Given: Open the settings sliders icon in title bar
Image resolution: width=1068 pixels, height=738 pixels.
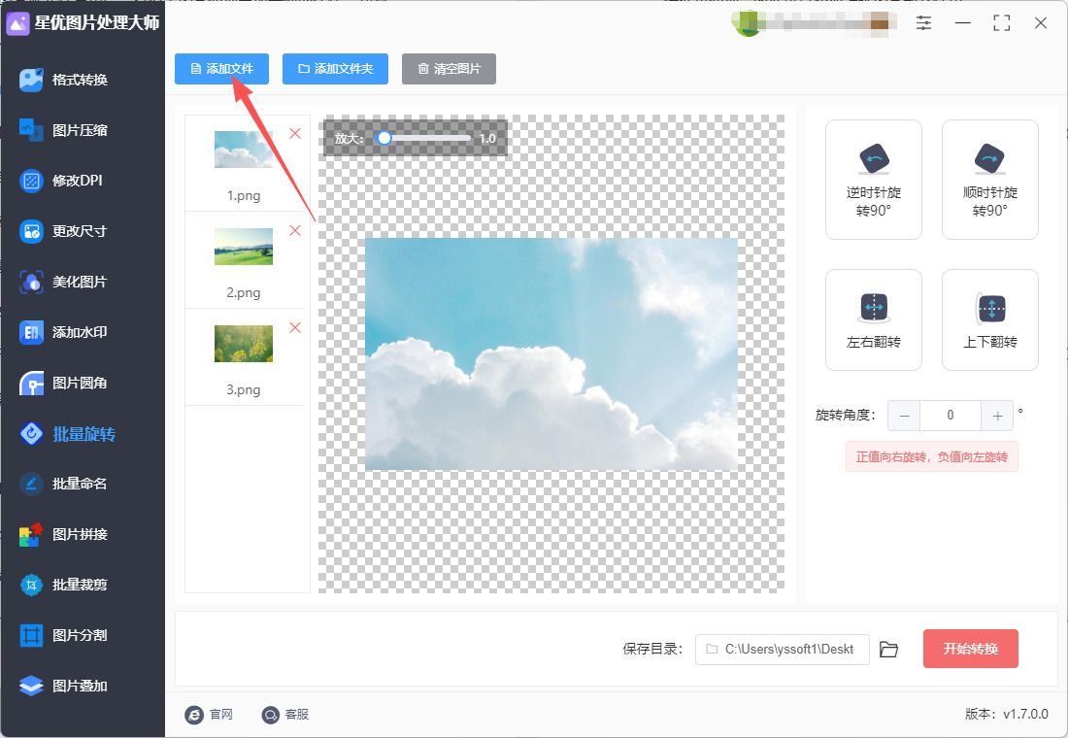Looking at the screenshot, I should (923, 23).
